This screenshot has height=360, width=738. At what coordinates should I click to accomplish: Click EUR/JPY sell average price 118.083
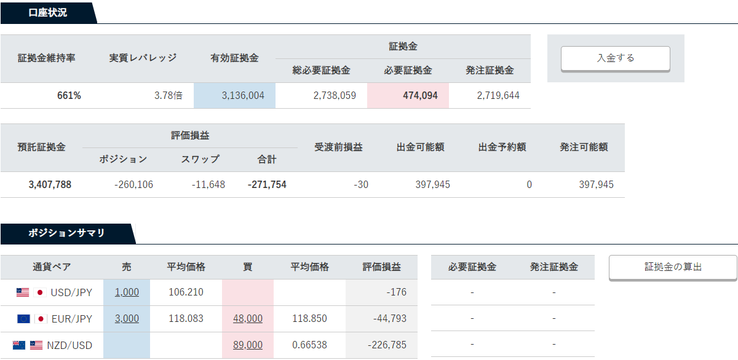pos(186,319)
